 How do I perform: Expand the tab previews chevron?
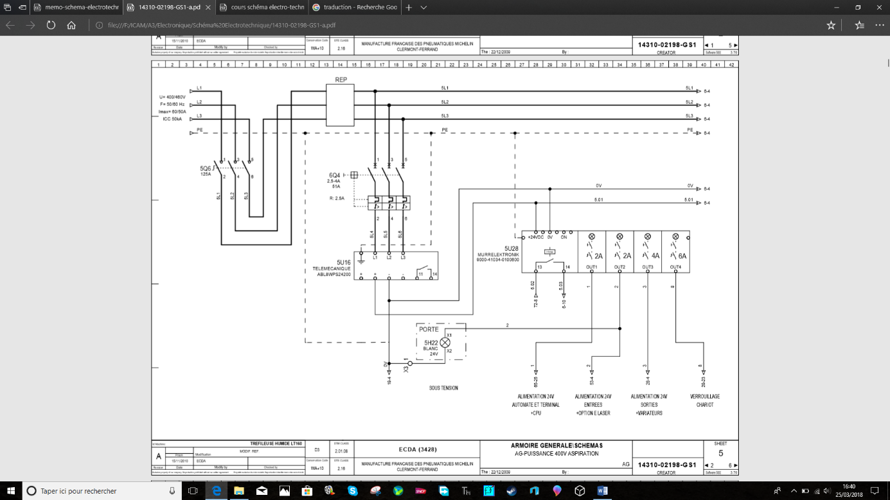(x=423, y=8)
